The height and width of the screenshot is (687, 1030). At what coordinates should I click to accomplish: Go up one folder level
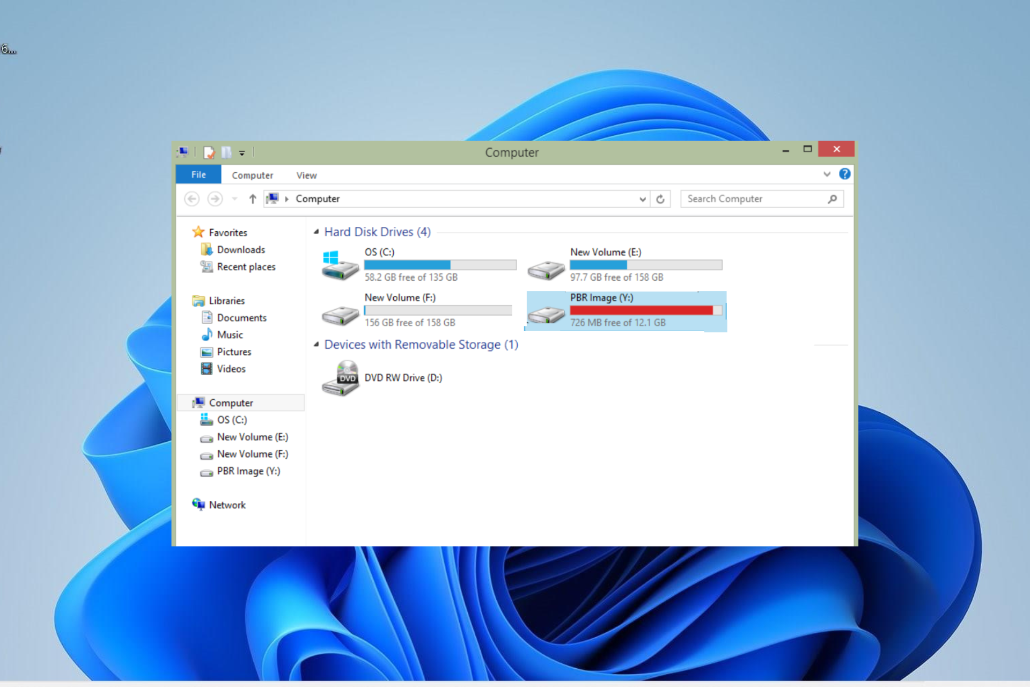pyautogui.click(x=253, y=199)
